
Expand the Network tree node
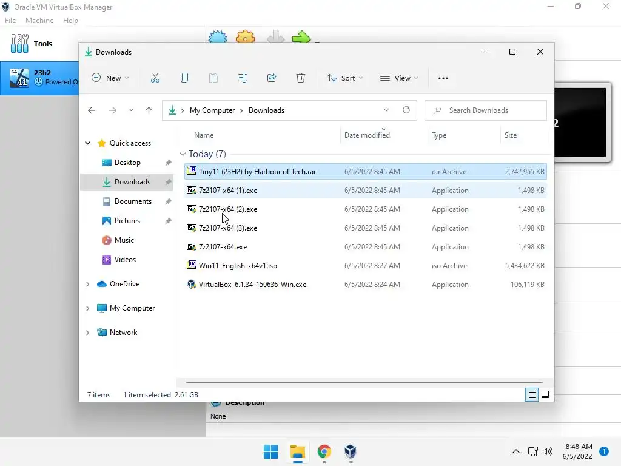click(x=88, y=333)
